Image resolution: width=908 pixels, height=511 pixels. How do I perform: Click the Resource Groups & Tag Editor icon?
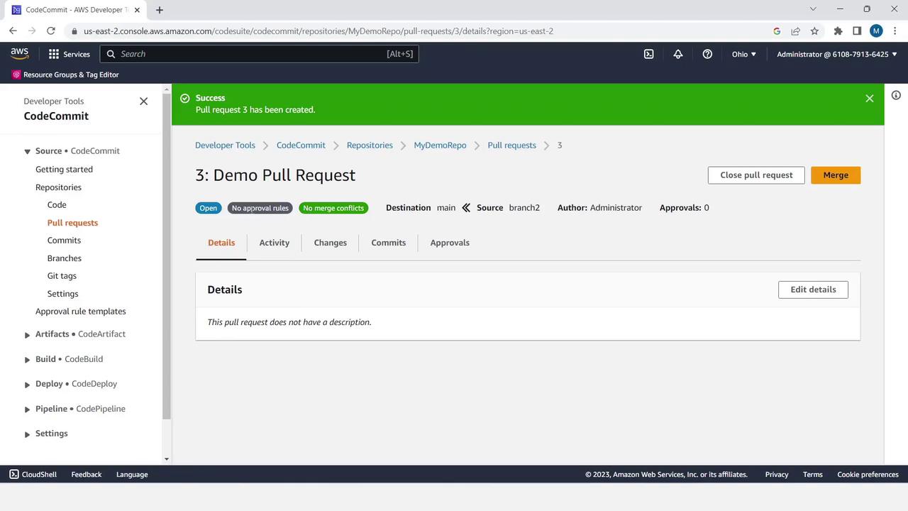pyautogui.click(x=16, y=75)
